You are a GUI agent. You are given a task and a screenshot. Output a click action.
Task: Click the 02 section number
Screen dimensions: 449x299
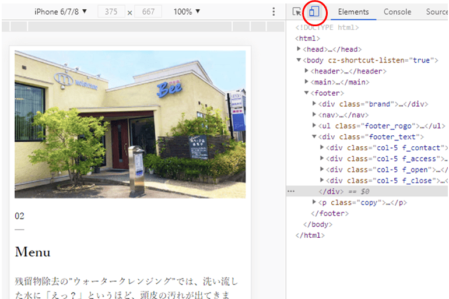[19, 216]
